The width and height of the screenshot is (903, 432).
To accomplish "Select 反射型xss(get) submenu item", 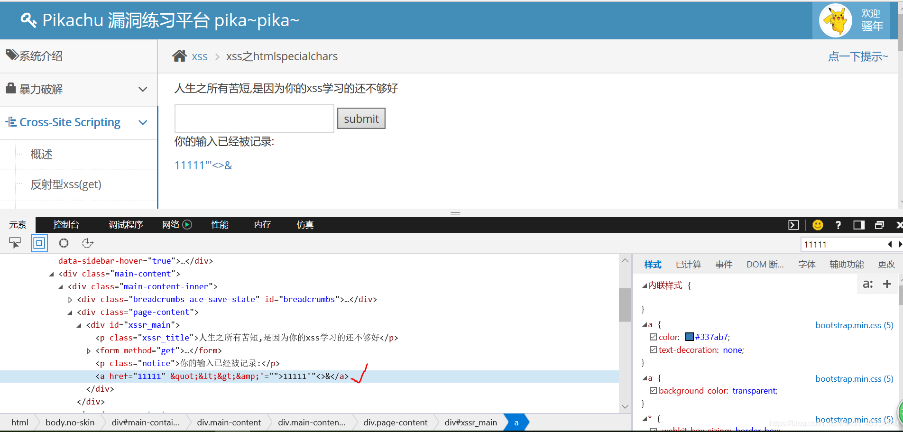I will pyautogui.click(x=66, y=184).
